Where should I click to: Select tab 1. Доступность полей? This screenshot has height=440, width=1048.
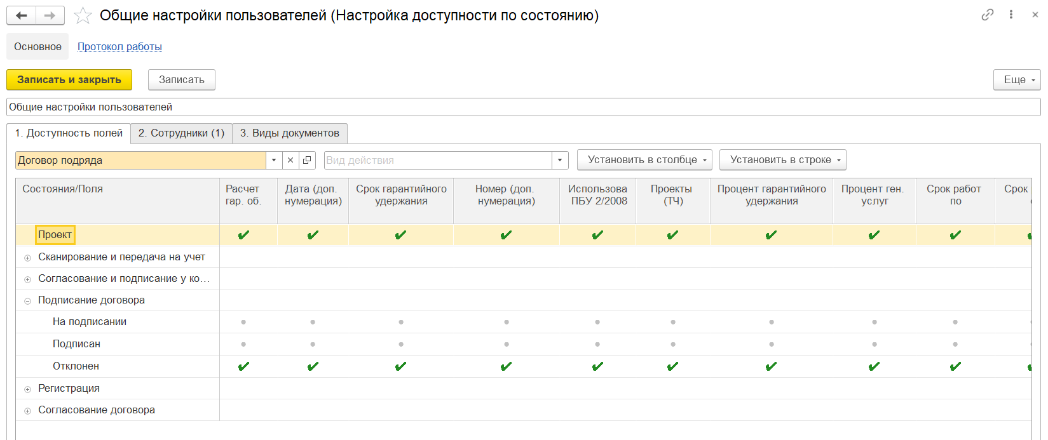pyautogui.click(x=69, y=133)
